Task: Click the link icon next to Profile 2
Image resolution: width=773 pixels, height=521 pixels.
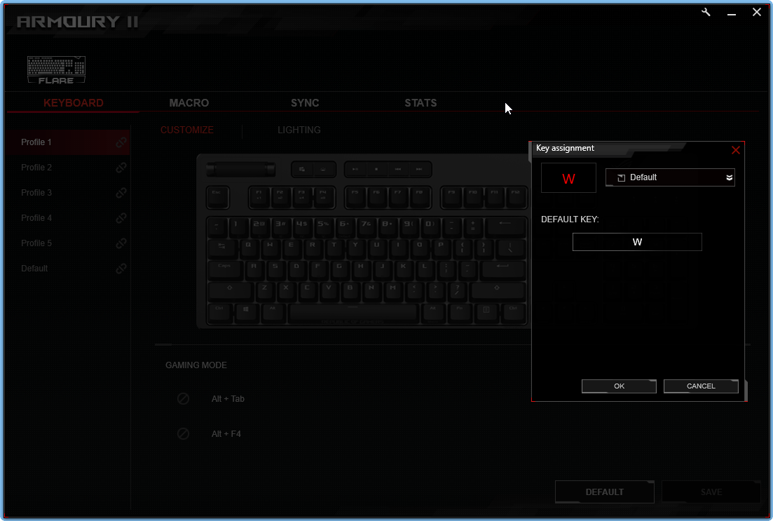Action: click(121, 168)
